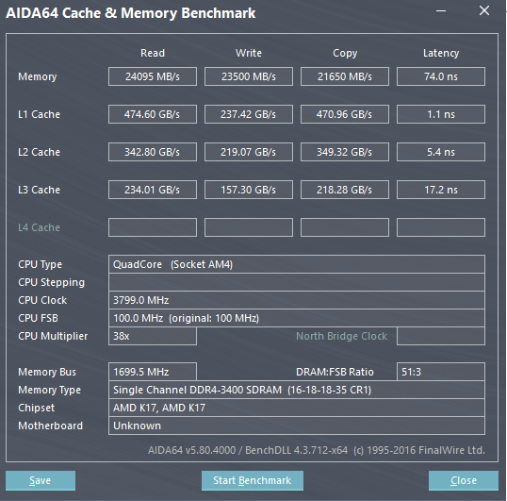This screenshot has height=501, width=507.
Task: Click the CPU Clock 3799.0 MHz field
Action: pyautogui.click(x=297, y=300)
